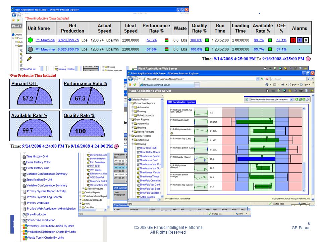Click the pencil edit icon below the unit table
Image resolution: width=322 pixels, height=242 pixels.
[x=29, y=58]
